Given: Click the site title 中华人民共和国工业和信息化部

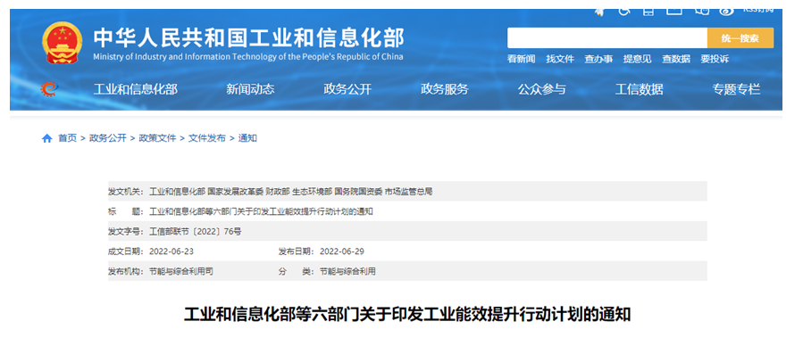Looking at the screenshot, I should pos(248,37).
